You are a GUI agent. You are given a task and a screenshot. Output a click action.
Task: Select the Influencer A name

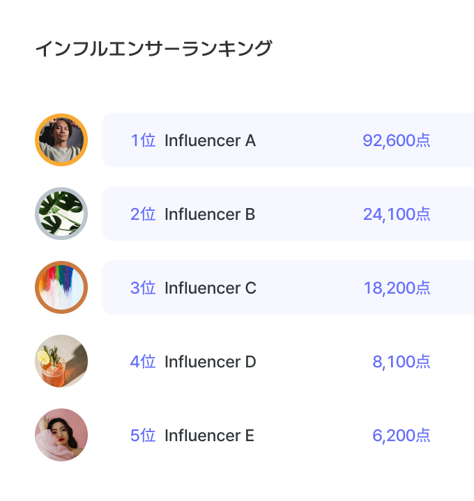tap(210, 141)
